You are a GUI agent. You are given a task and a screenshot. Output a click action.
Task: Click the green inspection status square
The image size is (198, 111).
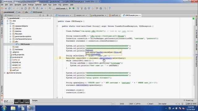(193, 18)
